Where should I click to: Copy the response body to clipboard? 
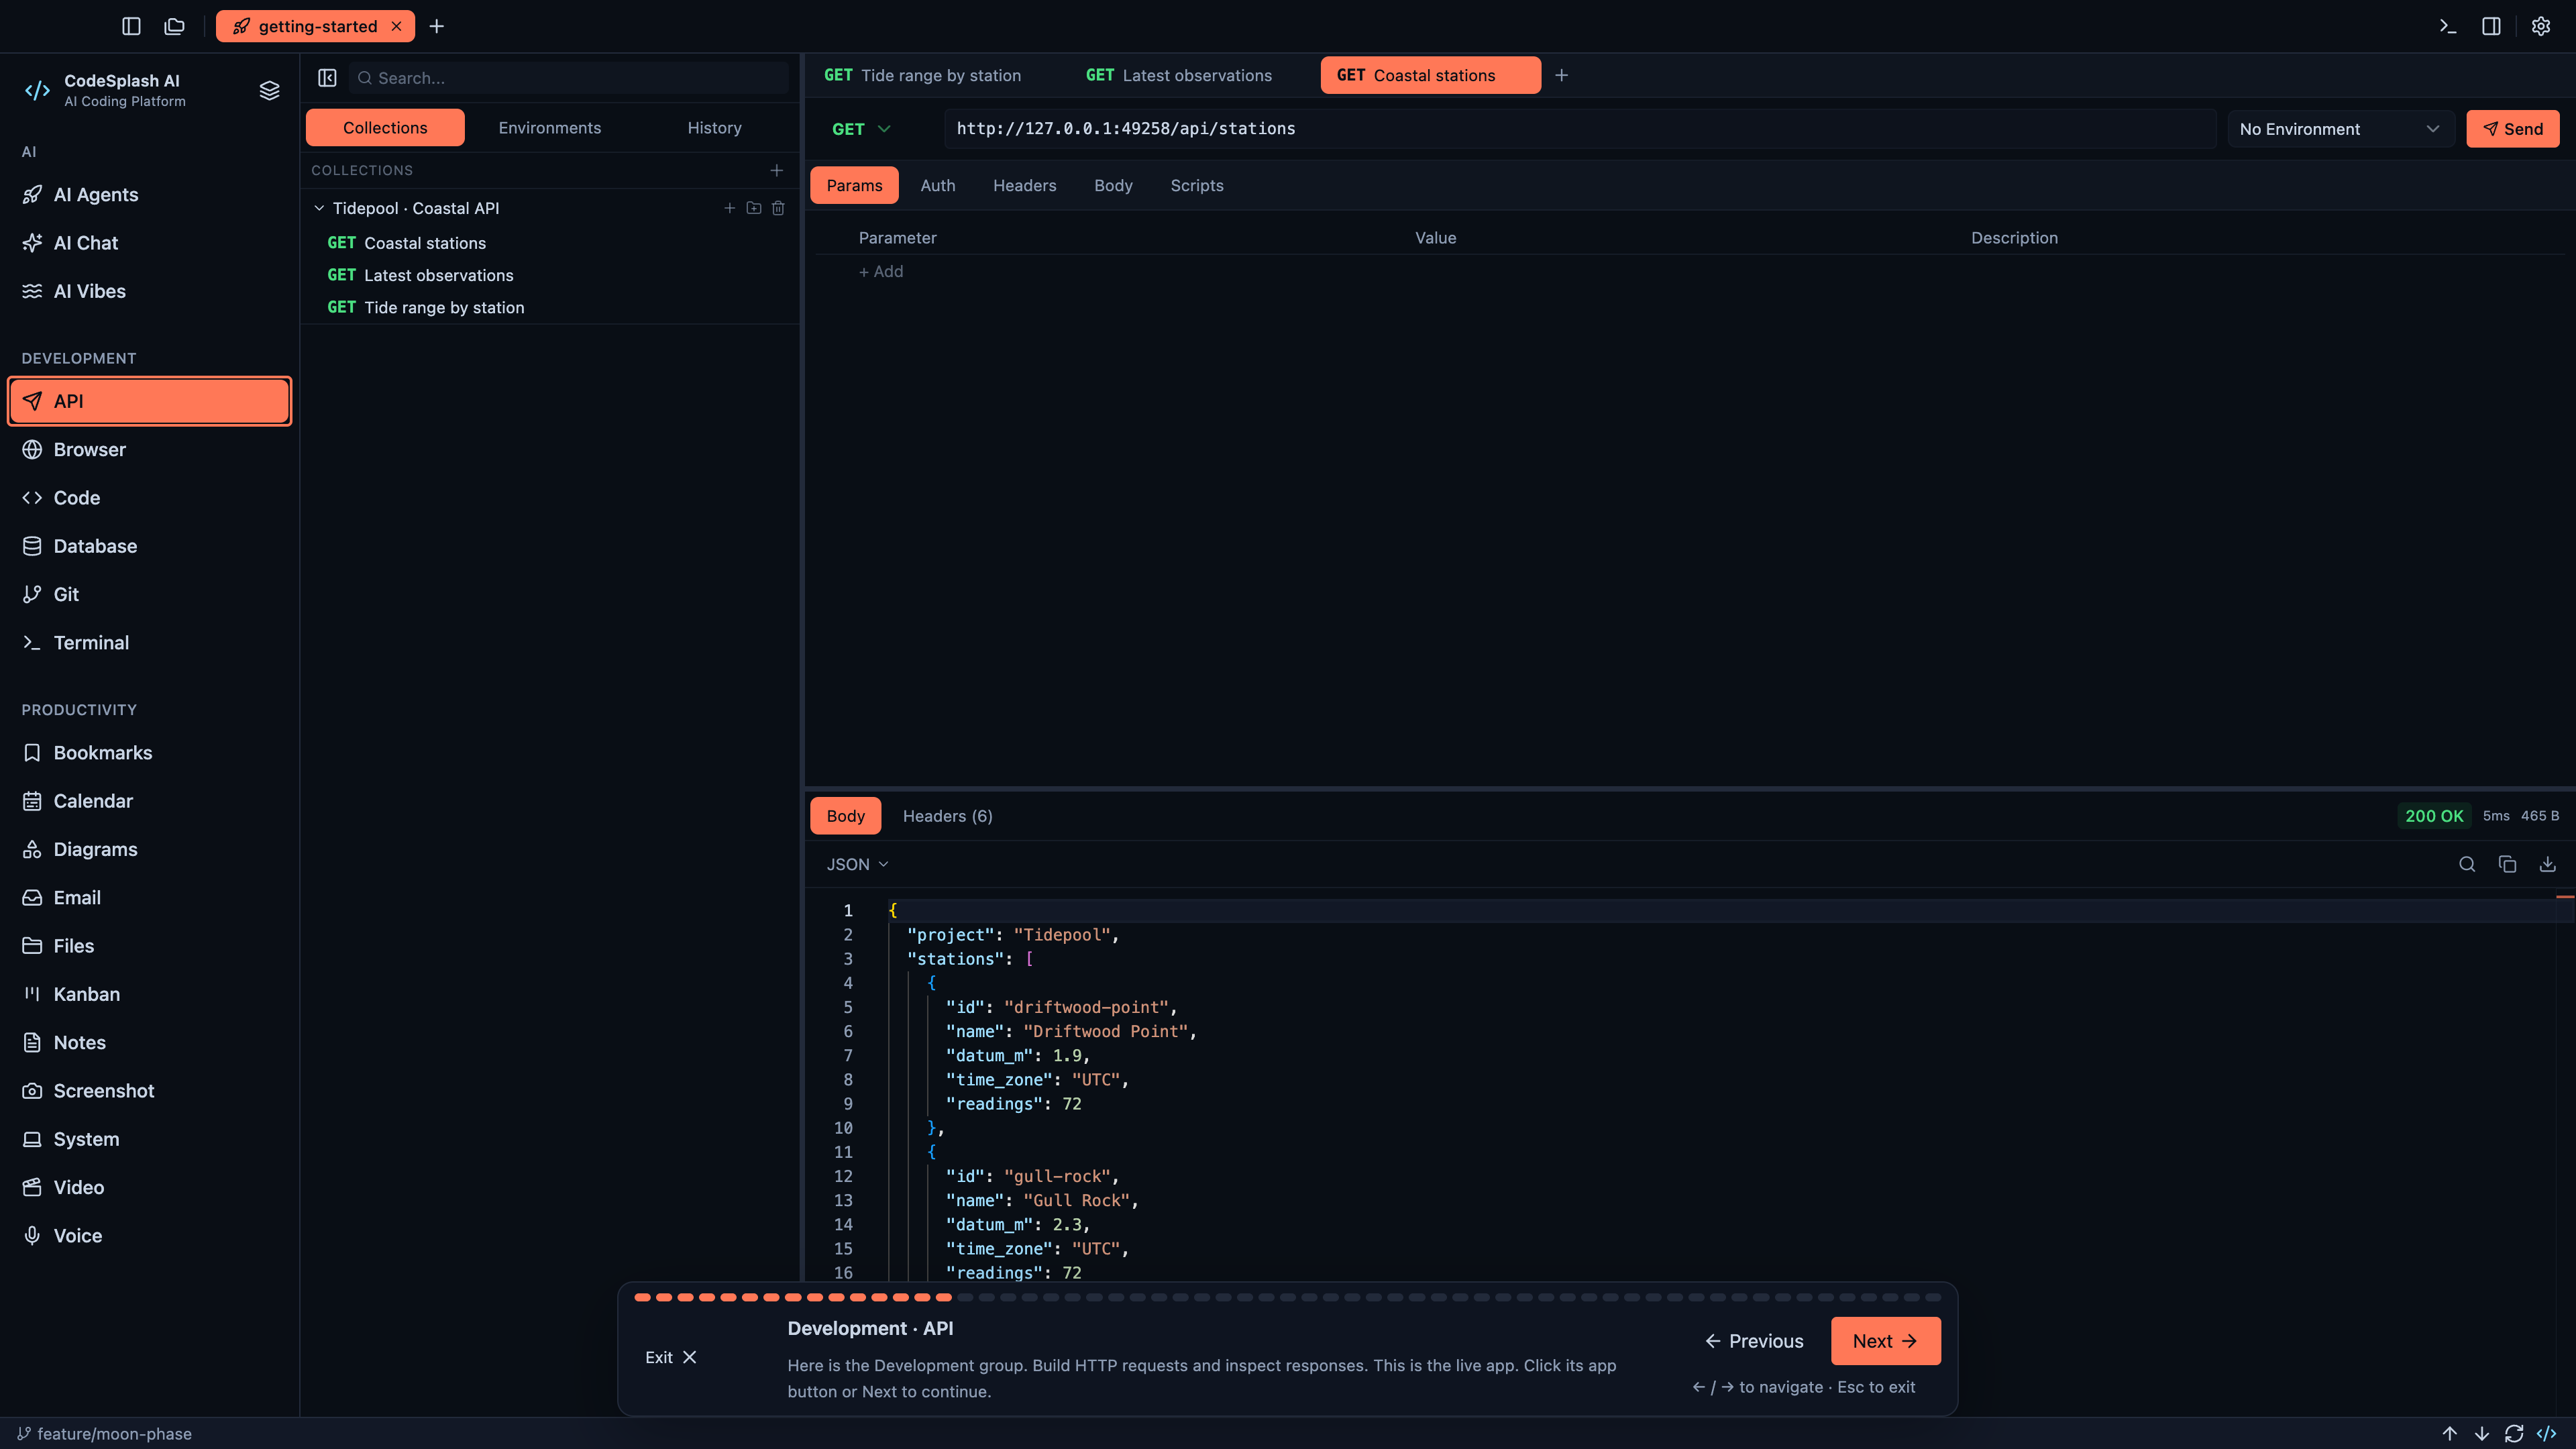click(x=2507, y=864)
